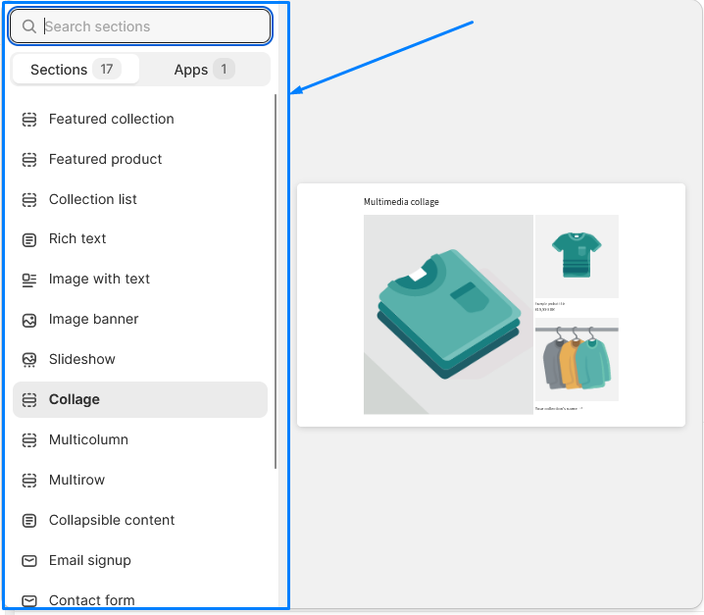Click the folded t-shirts preview image
Screen dimensions: 704x615
point(448,315)
